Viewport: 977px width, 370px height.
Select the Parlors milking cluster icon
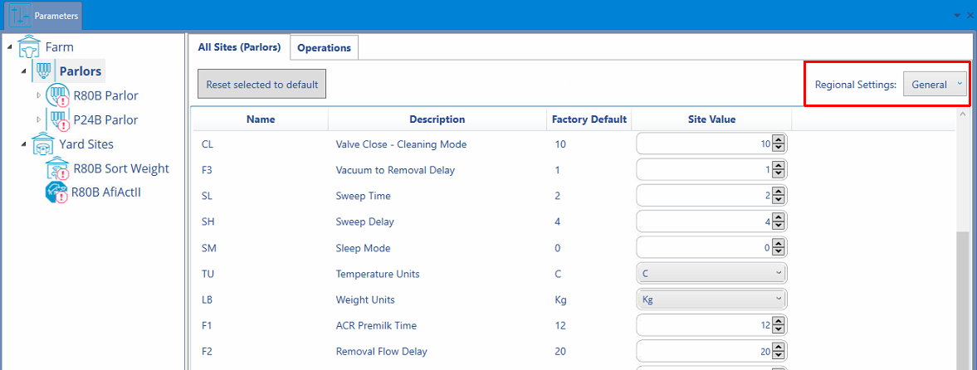(44, 71)
